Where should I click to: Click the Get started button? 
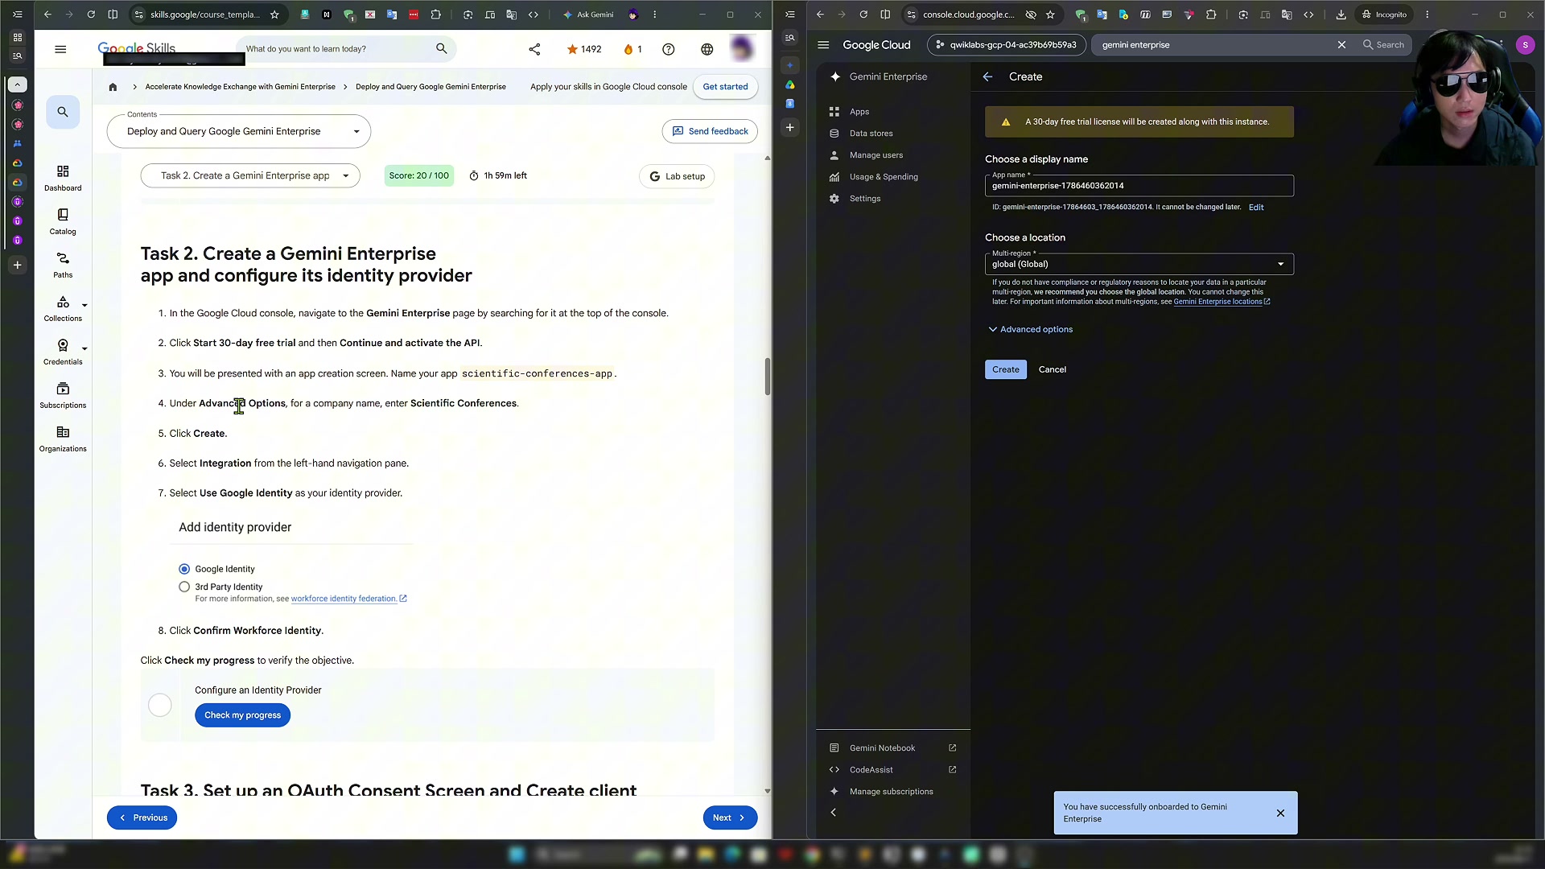coord(725,87)
